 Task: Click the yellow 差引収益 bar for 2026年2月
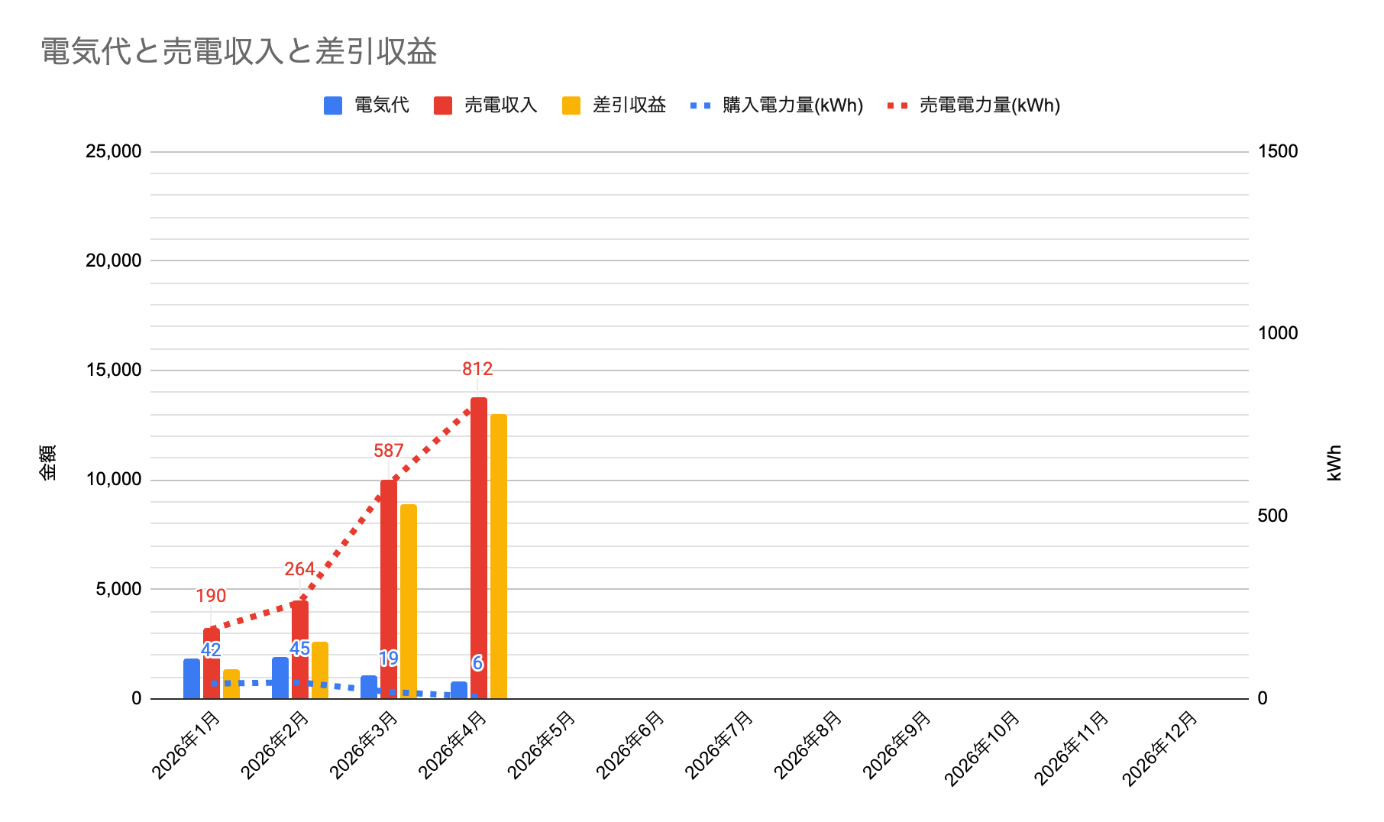pos(320,670)
